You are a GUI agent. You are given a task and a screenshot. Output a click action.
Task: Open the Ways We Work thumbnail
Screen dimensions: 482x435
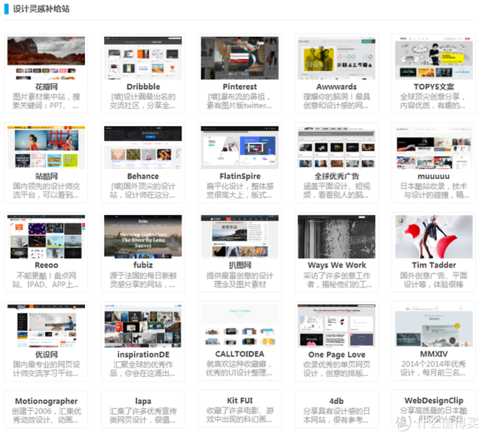click(337, 237)
